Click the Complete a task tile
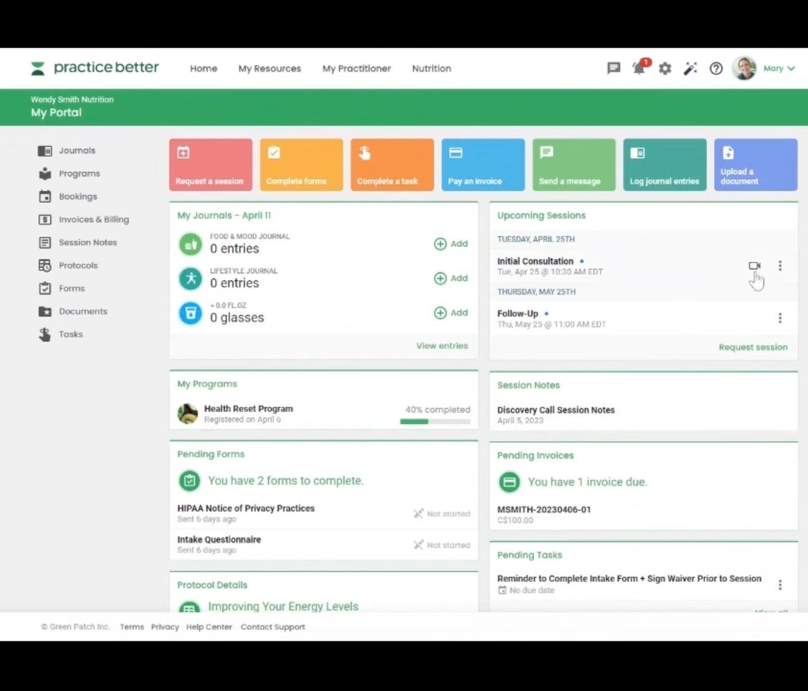The image size is (808, 691). coord(393,165)
